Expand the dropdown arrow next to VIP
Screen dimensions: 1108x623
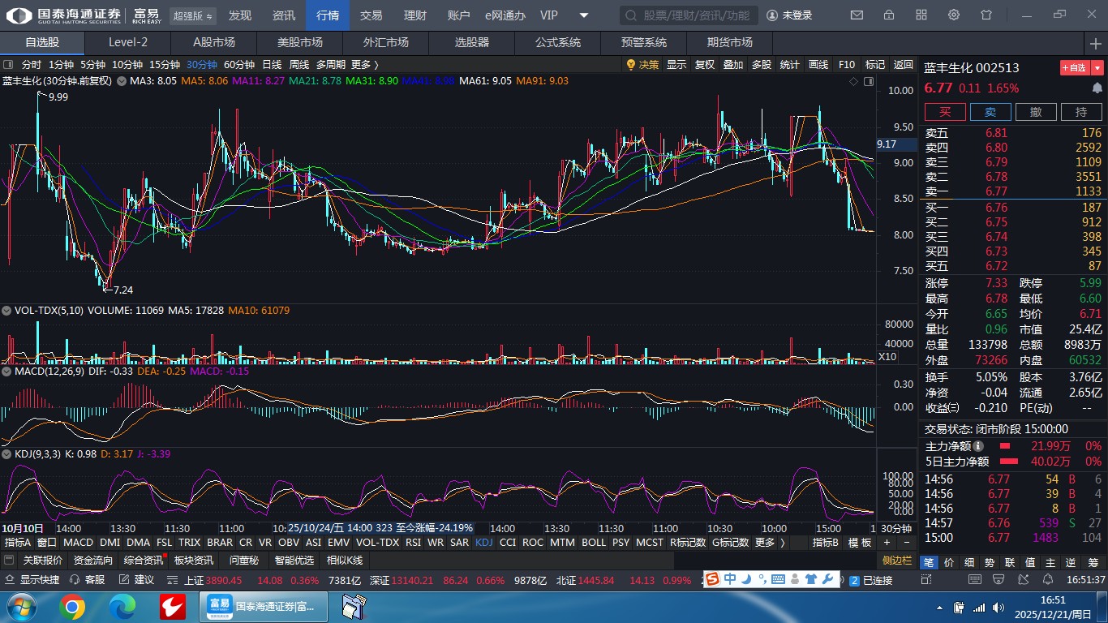coord(583,15)
